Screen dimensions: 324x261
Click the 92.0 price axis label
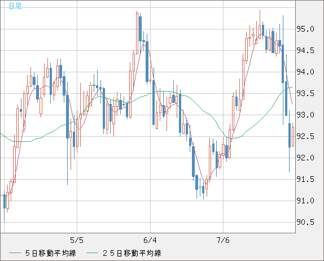point(305,158)
